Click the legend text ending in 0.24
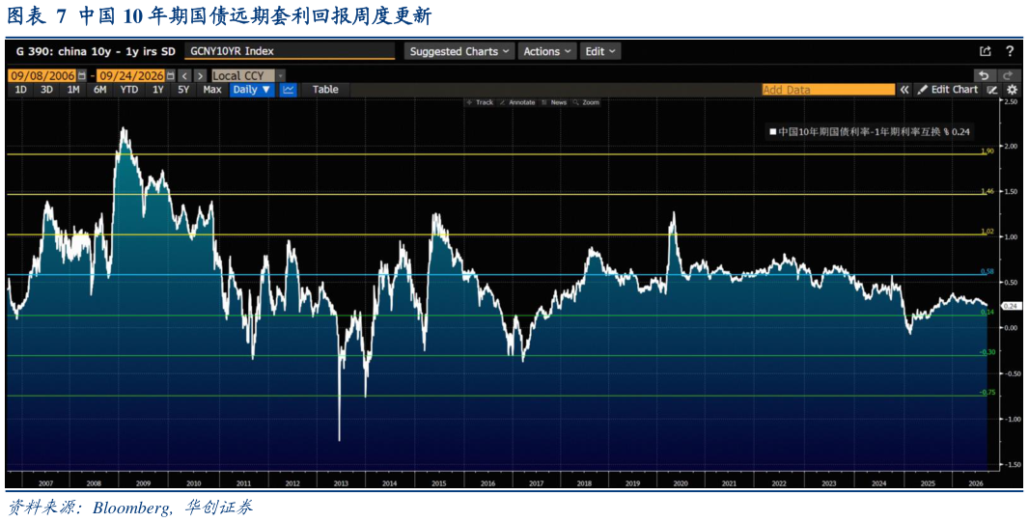 [875, 132]
